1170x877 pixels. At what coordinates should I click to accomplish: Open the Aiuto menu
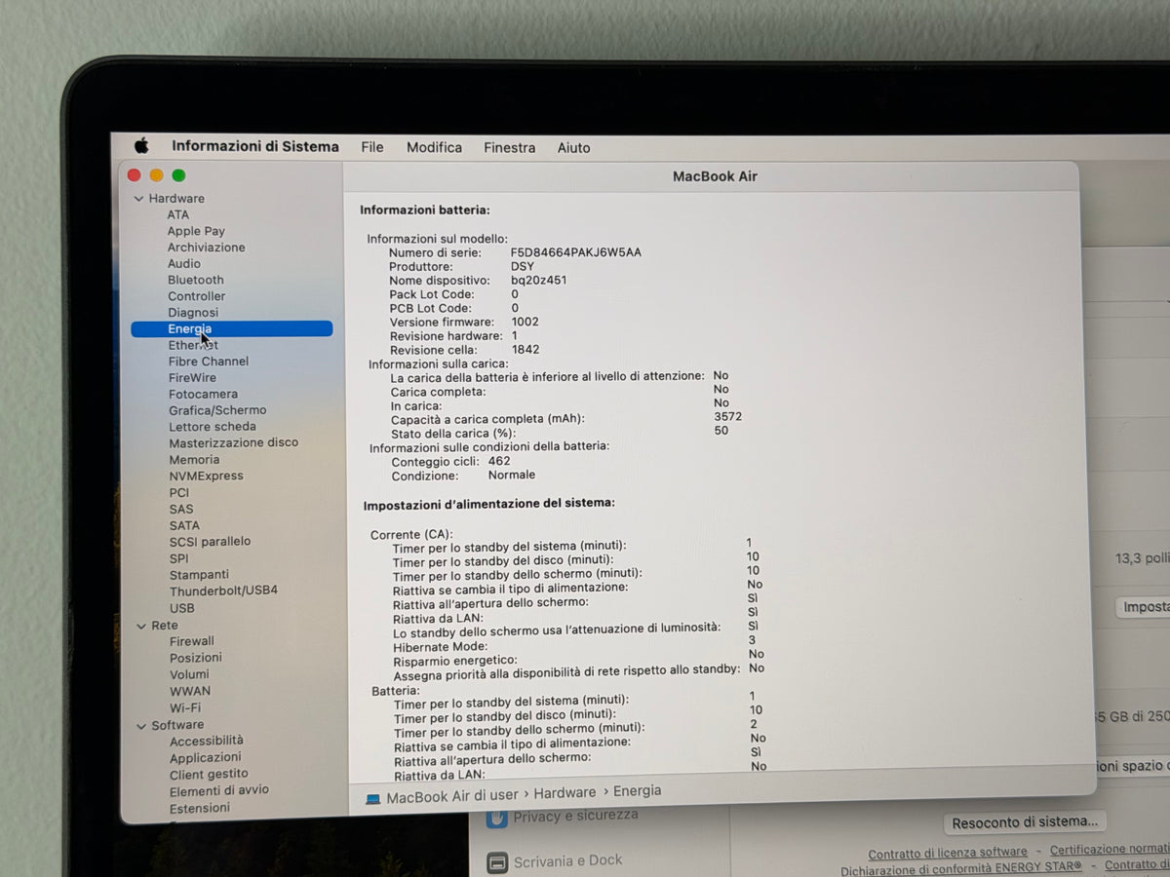click(573, 147)
